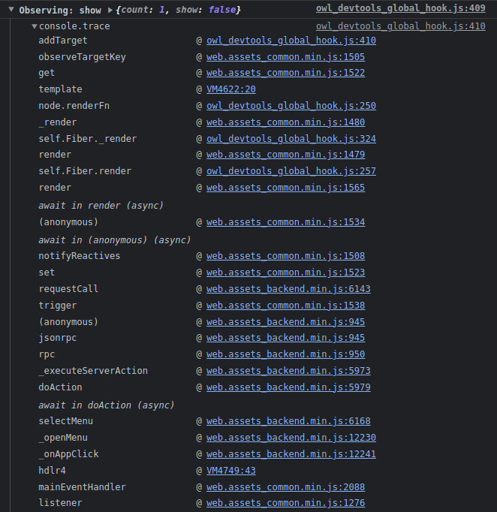Jump to owl_devtools_global_hook.js:250 for node.renderFn
This screenshot has width=497, height=512.
(291, 106)
